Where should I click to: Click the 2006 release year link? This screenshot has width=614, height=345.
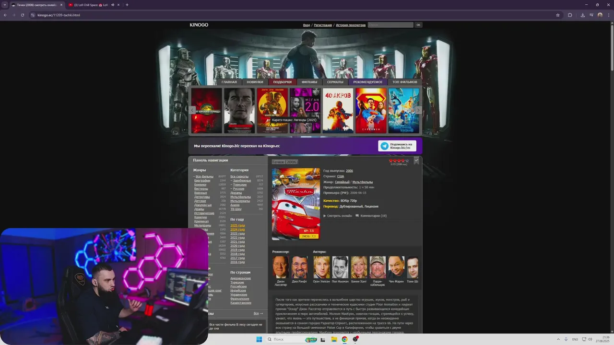349,171
